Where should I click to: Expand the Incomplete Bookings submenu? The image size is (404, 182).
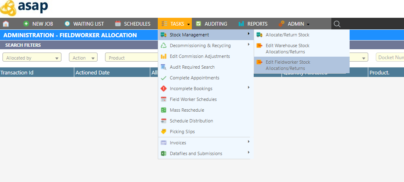coord(191,89)
